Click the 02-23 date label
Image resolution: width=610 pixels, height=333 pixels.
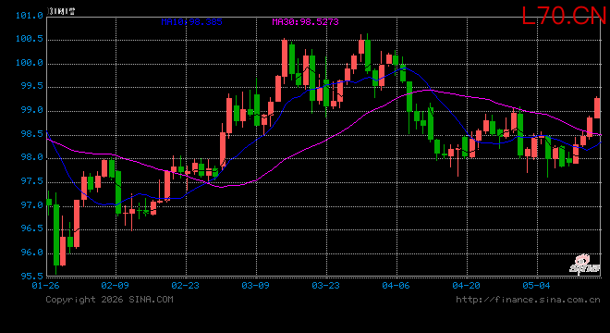(x=185, y=286)
